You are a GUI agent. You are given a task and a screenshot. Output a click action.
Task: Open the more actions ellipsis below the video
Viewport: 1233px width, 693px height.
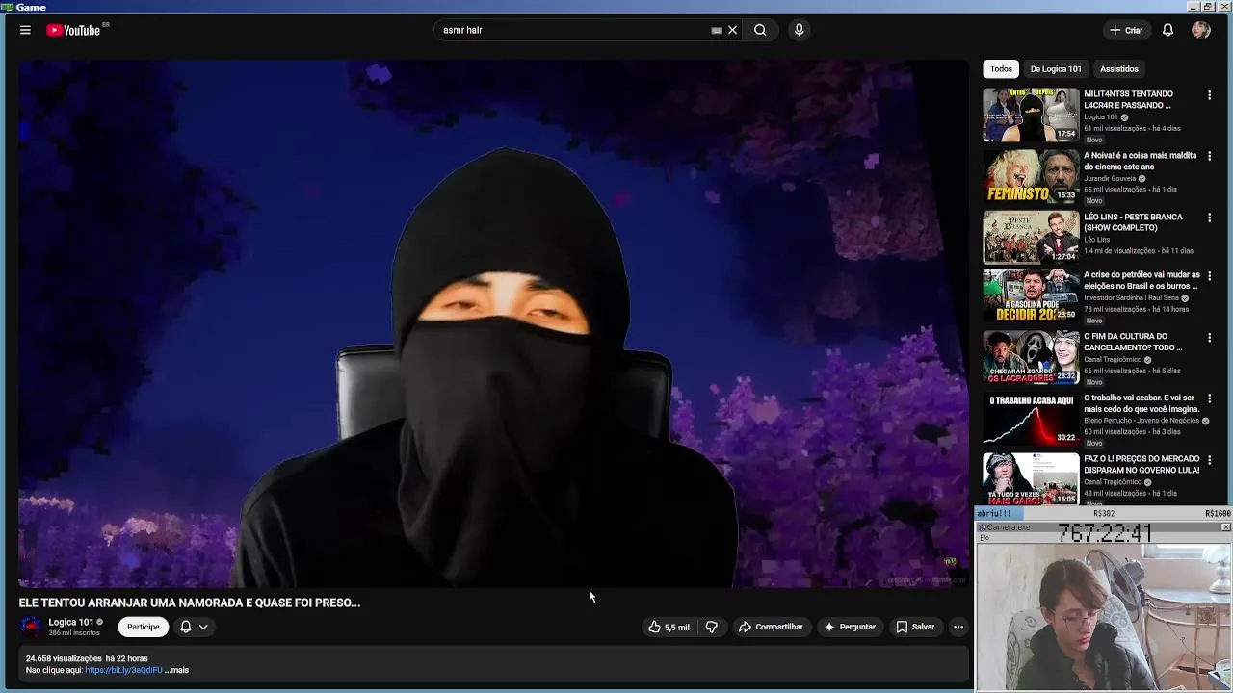958,627
